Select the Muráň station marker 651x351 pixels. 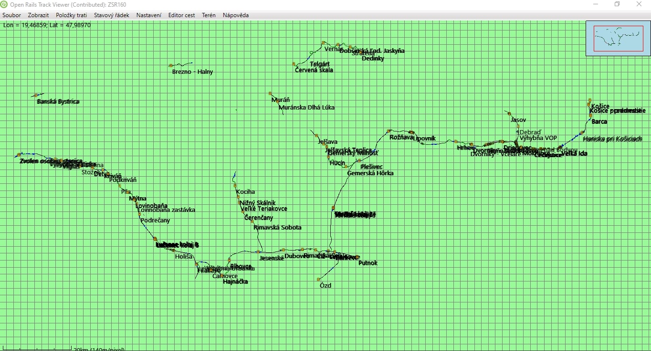pos(270,93)
